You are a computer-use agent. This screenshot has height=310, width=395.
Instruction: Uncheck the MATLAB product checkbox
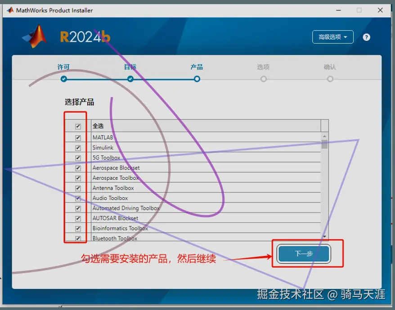[x=78, y=137]
